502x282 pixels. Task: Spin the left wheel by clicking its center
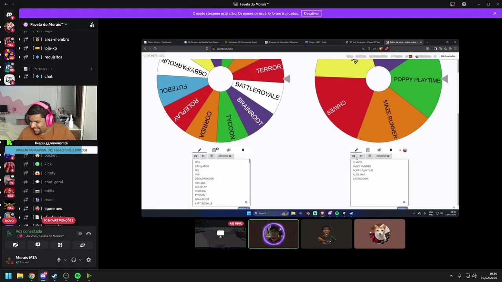(220, 79)
